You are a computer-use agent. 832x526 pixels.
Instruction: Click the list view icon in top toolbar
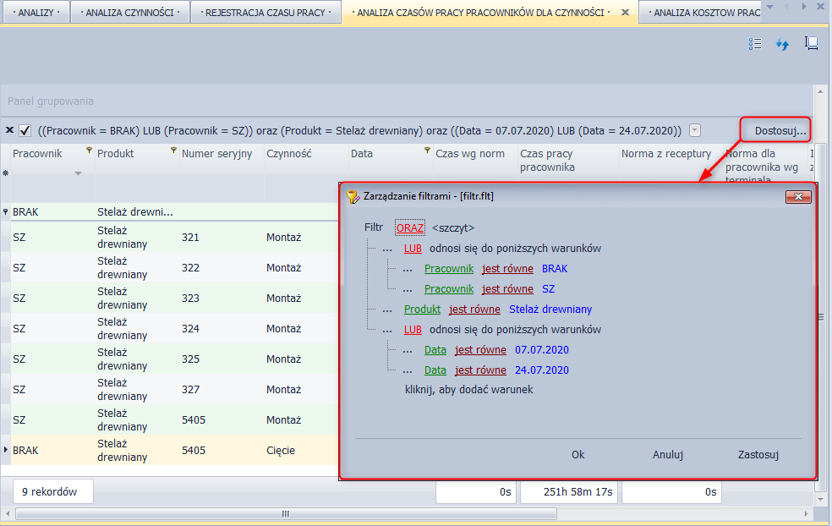tap(756, 44)
